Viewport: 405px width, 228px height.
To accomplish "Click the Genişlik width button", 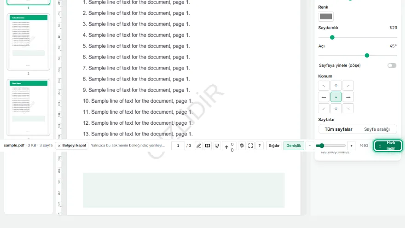I will [x=294, y=146].
